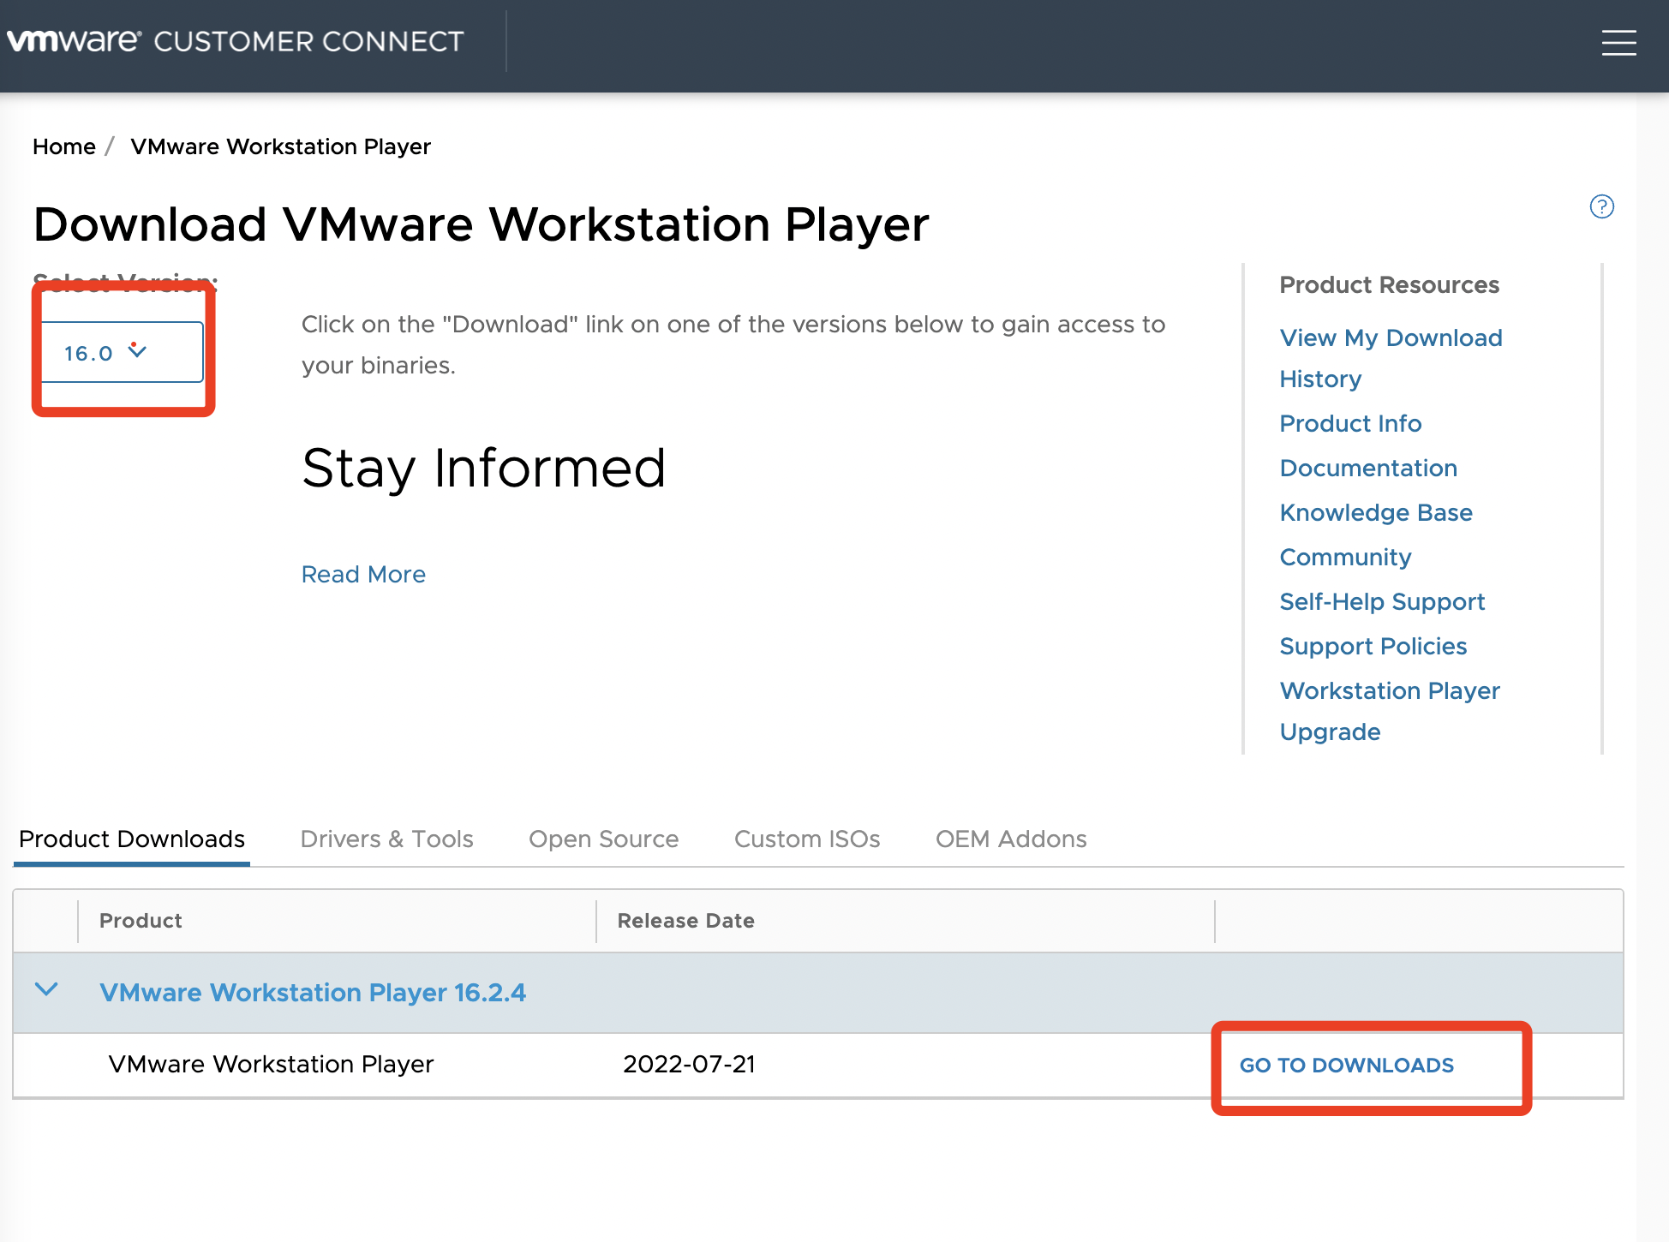Screen dimensions: 1669x1242
Task: Open Workstation Player Upgrade link
Action: pyautogui.click(x=1390, y=711)
